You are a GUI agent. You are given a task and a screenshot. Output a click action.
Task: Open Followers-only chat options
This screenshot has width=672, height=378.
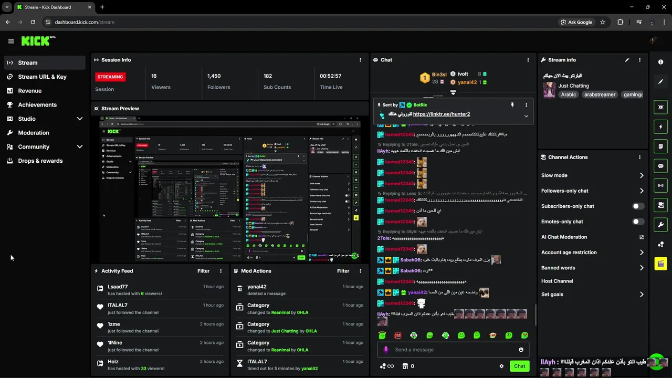pyautogui.click(x=592, y=191)
